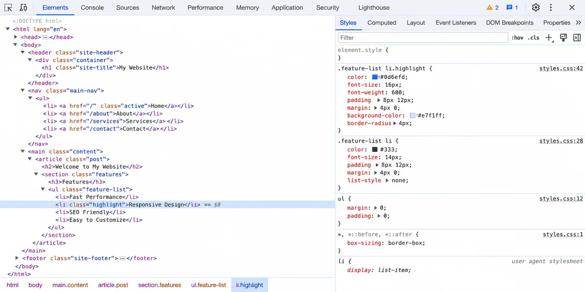
Task: Open the Performance tab
Action: click(x=205, y=7)
